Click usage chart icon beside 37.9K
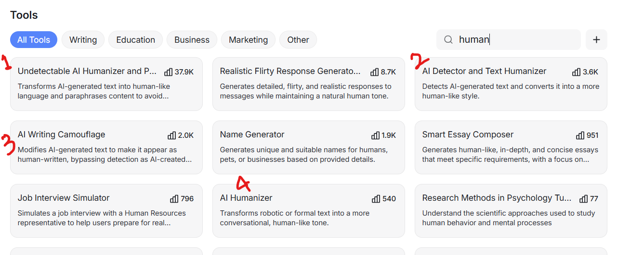Screen dimensions: 617x255 click(168, 72)
